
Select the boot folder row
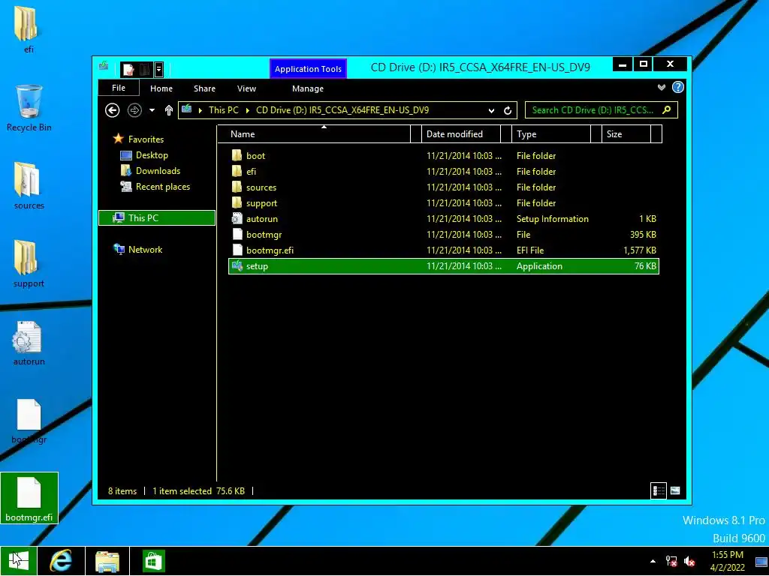pos(443,156)
